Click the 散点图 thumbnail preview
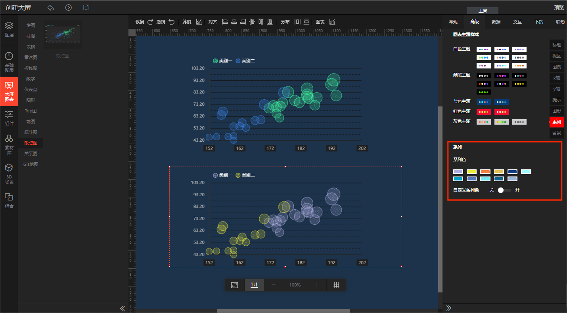 point(63,34)
